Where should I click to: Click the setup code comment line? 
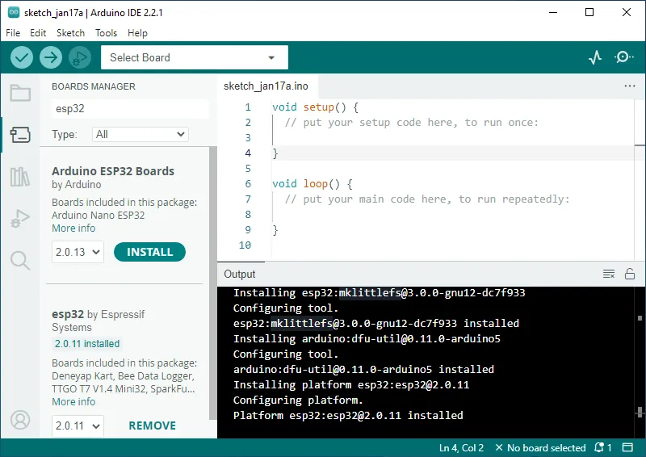coord(412,123)
